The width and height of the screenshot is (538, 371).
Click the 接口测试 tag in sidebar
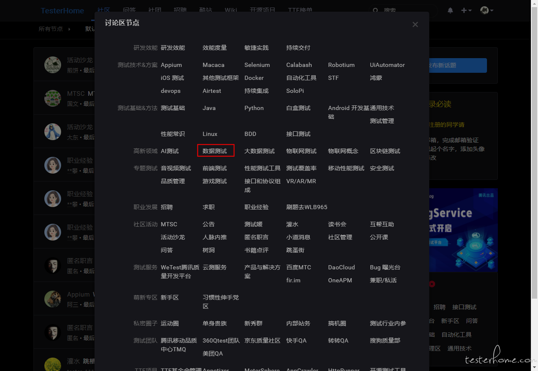[x=464, y=307]
